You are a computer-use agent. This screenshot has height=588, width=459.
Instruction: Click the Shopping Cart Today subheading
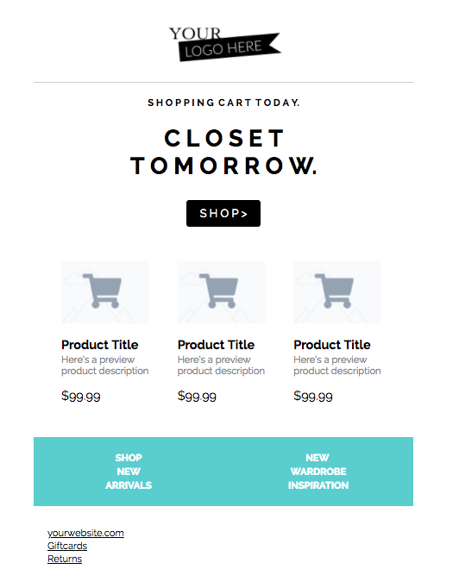click(x=223, y=103)
